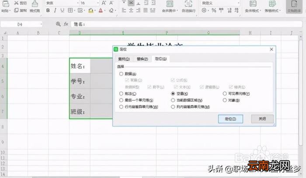306x178 pixels.
Task: Select the 数据(A) radio option
Action: pyautogui.click(x=121, y=74)
